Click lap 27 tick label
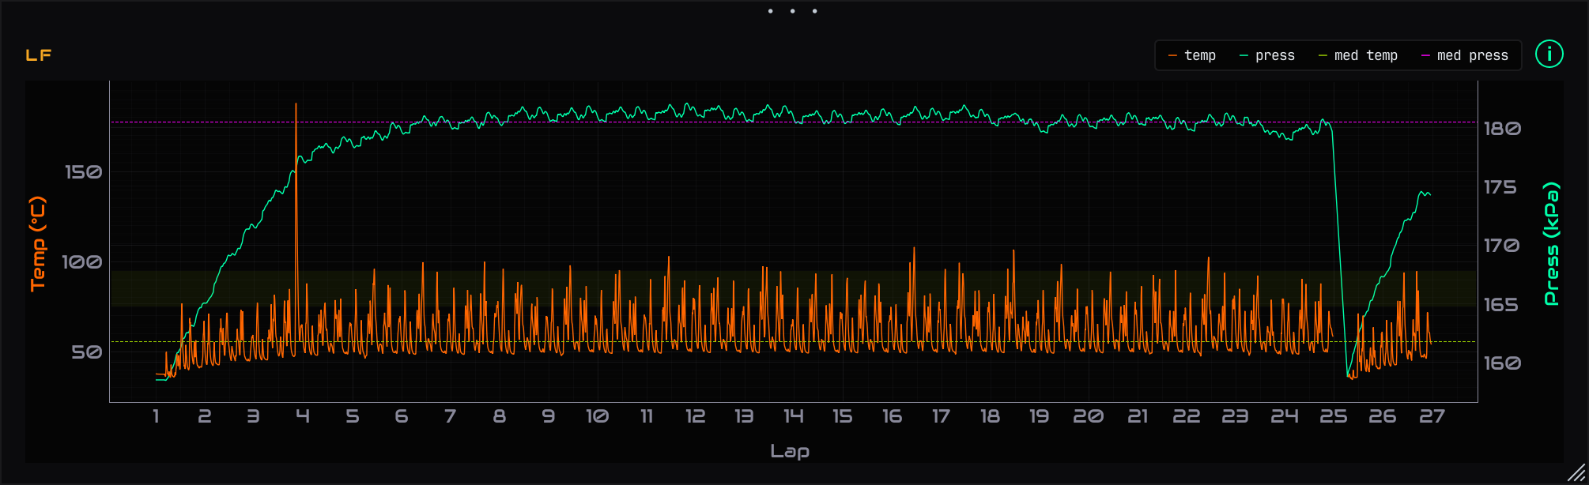The width and height of the screenshot is (1589, 485). [x=1432, y=416]
